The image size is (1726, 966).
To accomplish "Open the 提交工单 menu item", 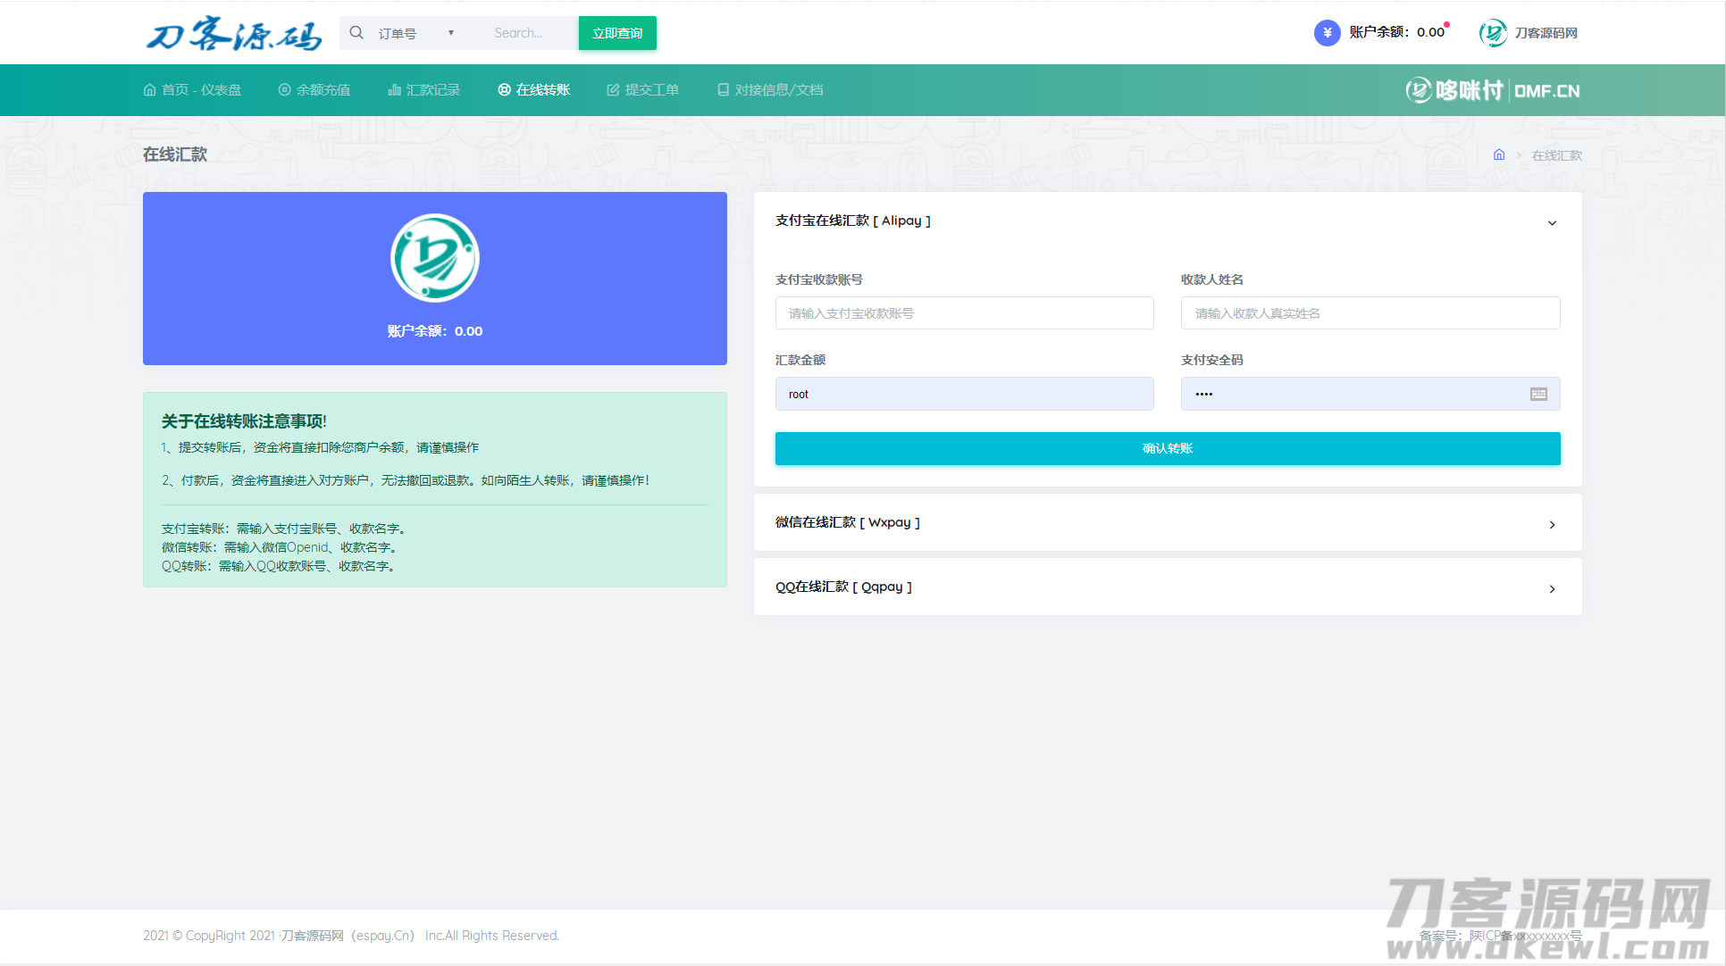I will click(643, 90).
